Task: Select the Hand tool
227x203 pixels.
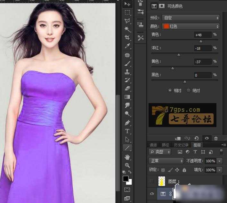Action: [127, 157]
